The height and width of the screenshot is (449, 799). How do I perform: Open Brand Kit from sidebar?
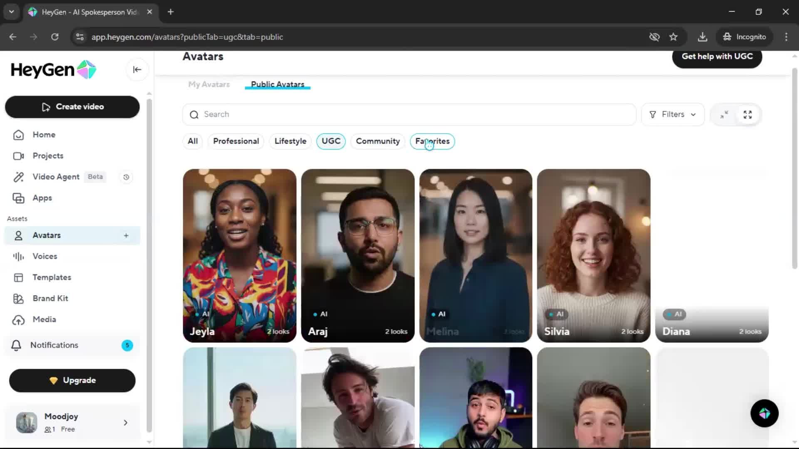[50, 299]
